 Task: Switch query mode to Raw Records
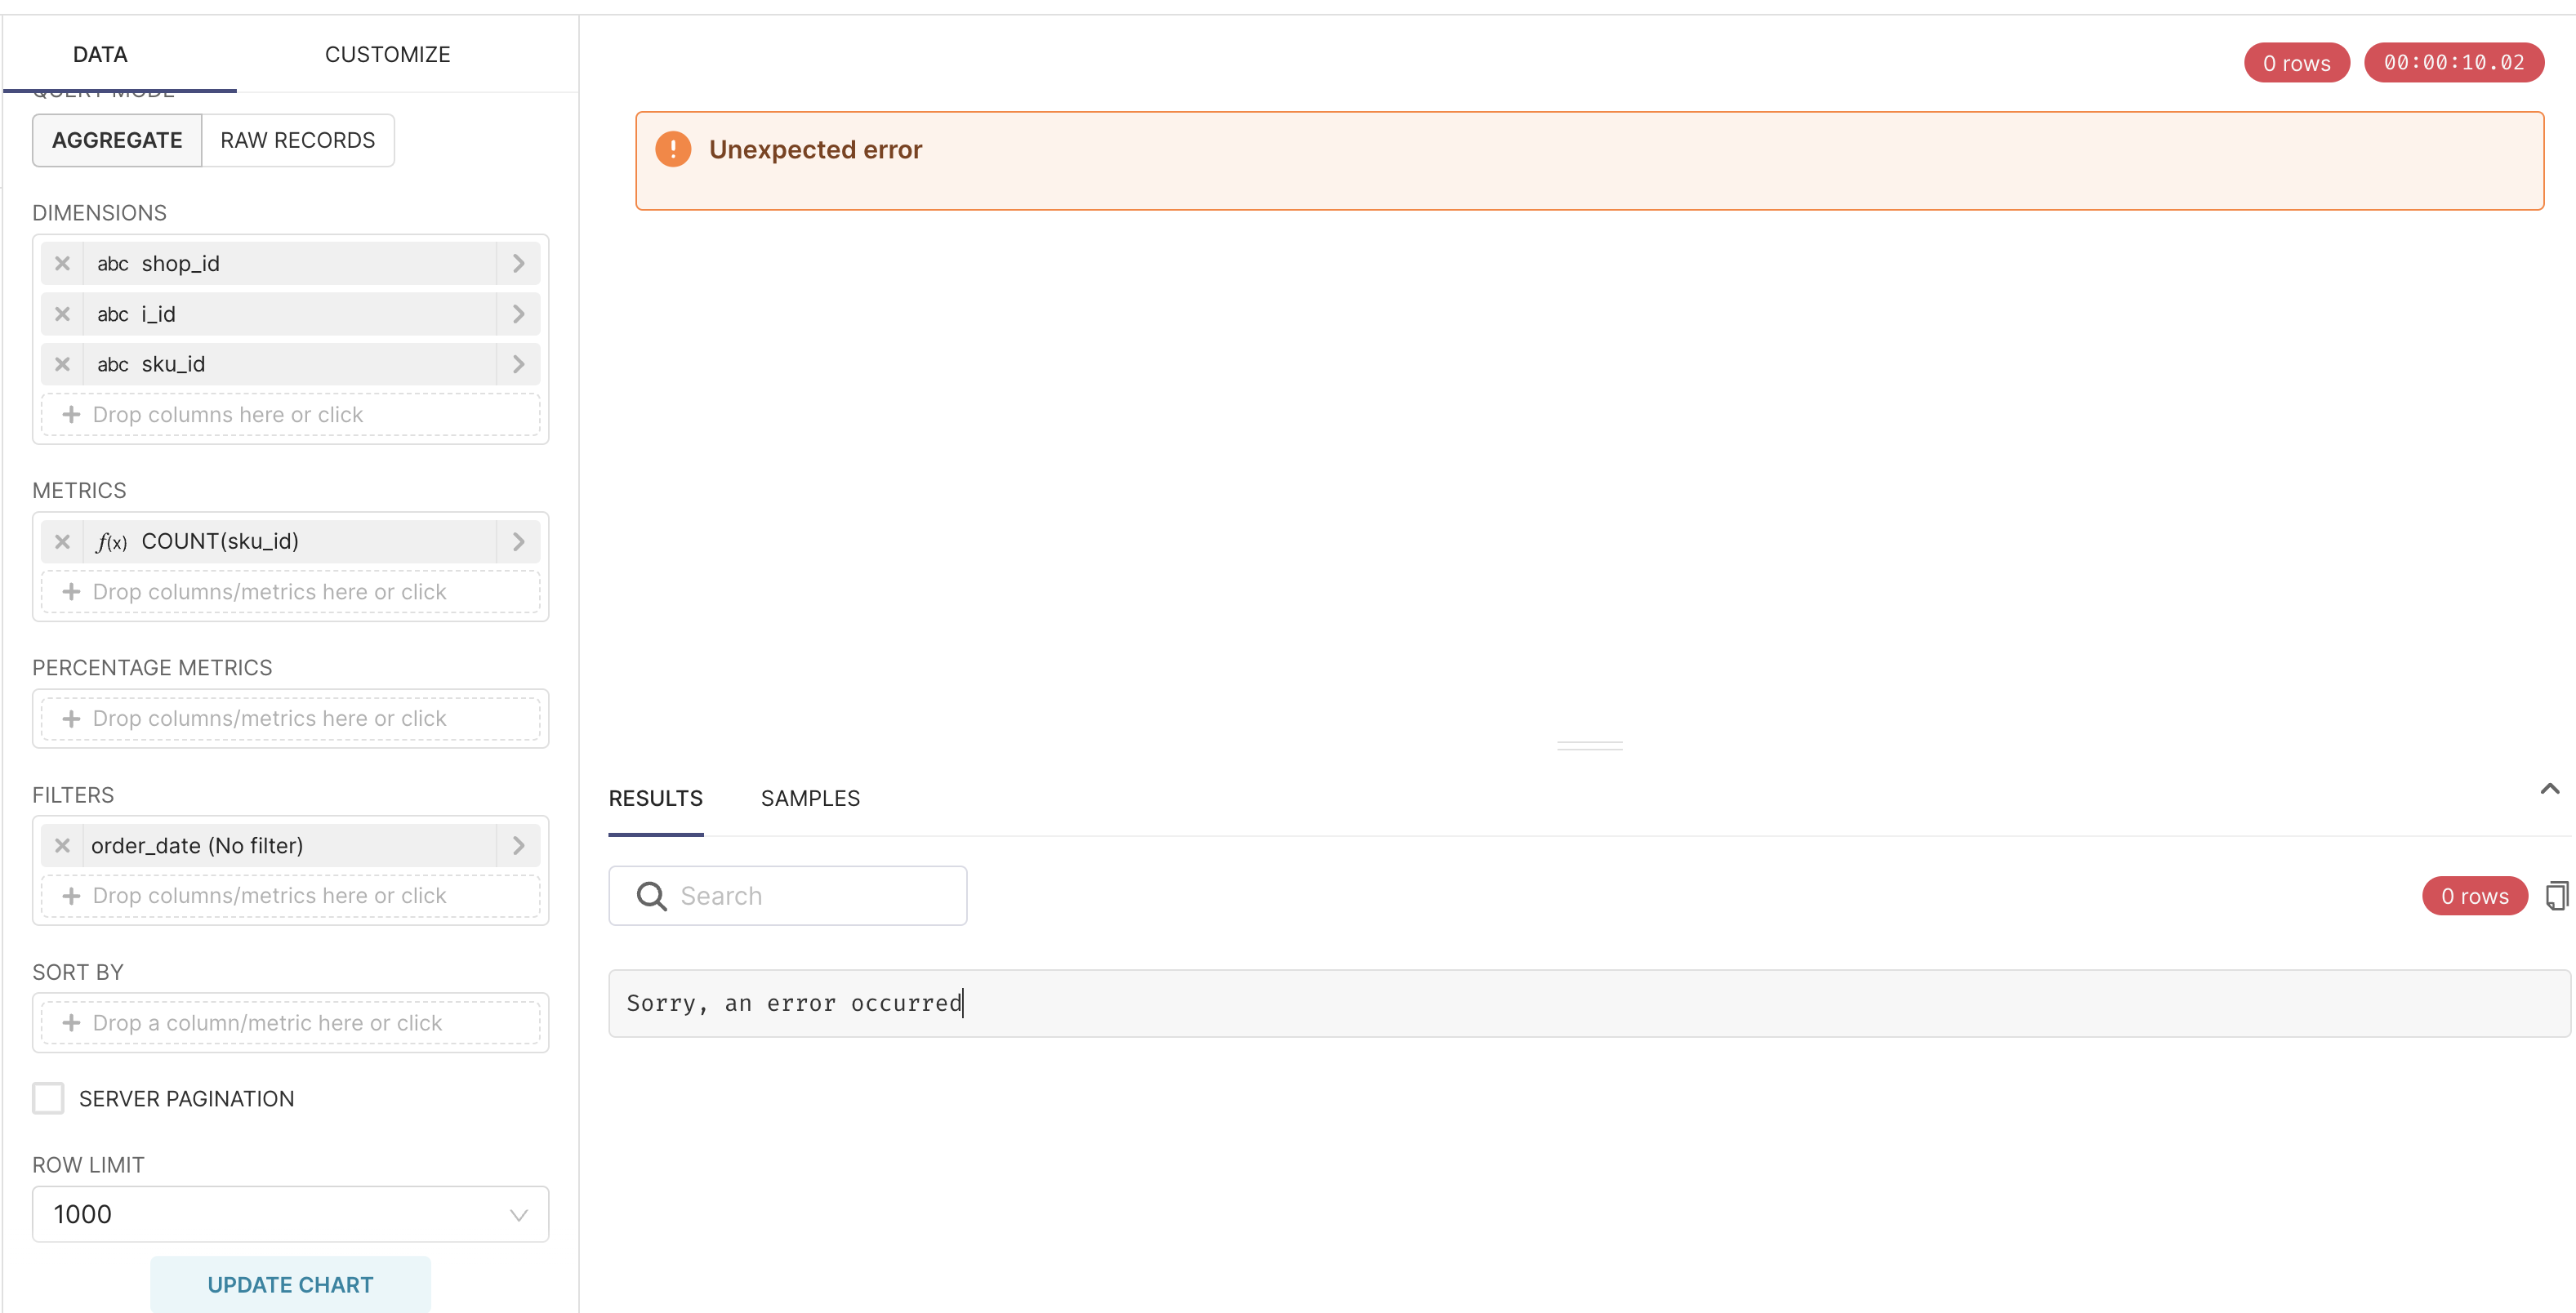297,140
